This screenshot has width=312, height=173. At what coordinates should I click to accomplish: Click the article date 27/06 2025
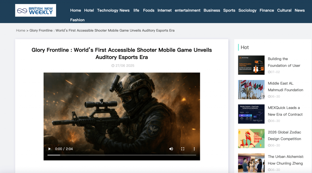pos(123,66)
